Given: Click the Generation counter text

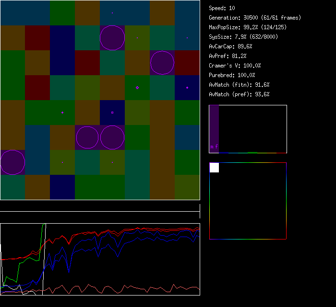Looking at the screenshot, I should [x=255, y=18].
